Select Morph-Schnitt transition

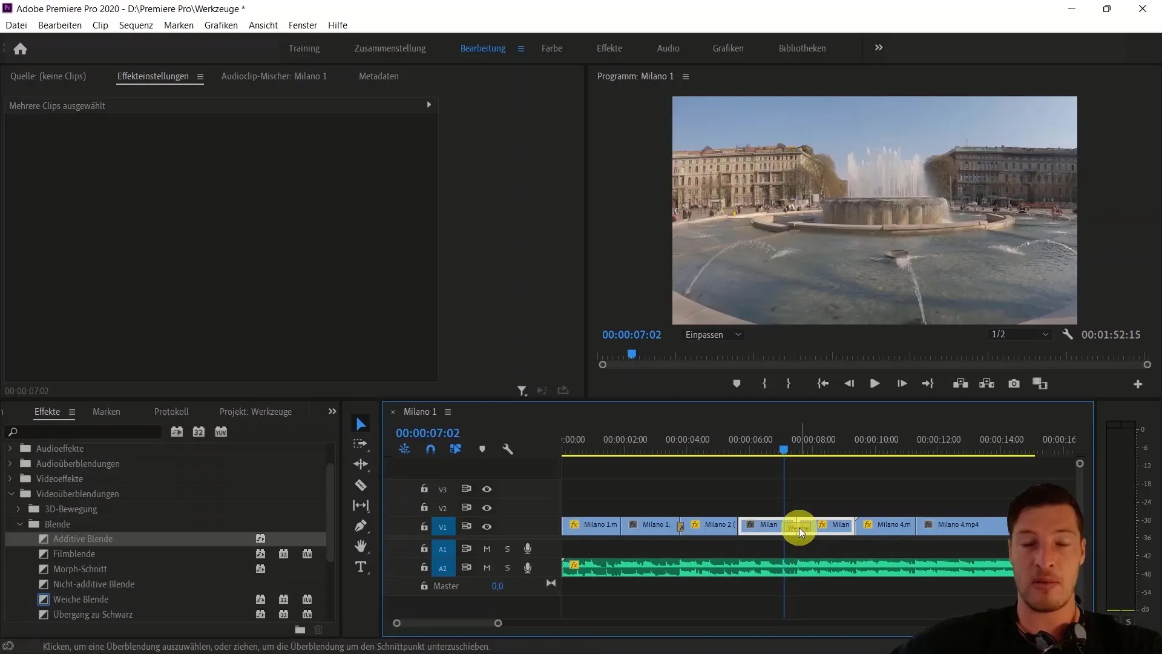click(x=80, y=569)
